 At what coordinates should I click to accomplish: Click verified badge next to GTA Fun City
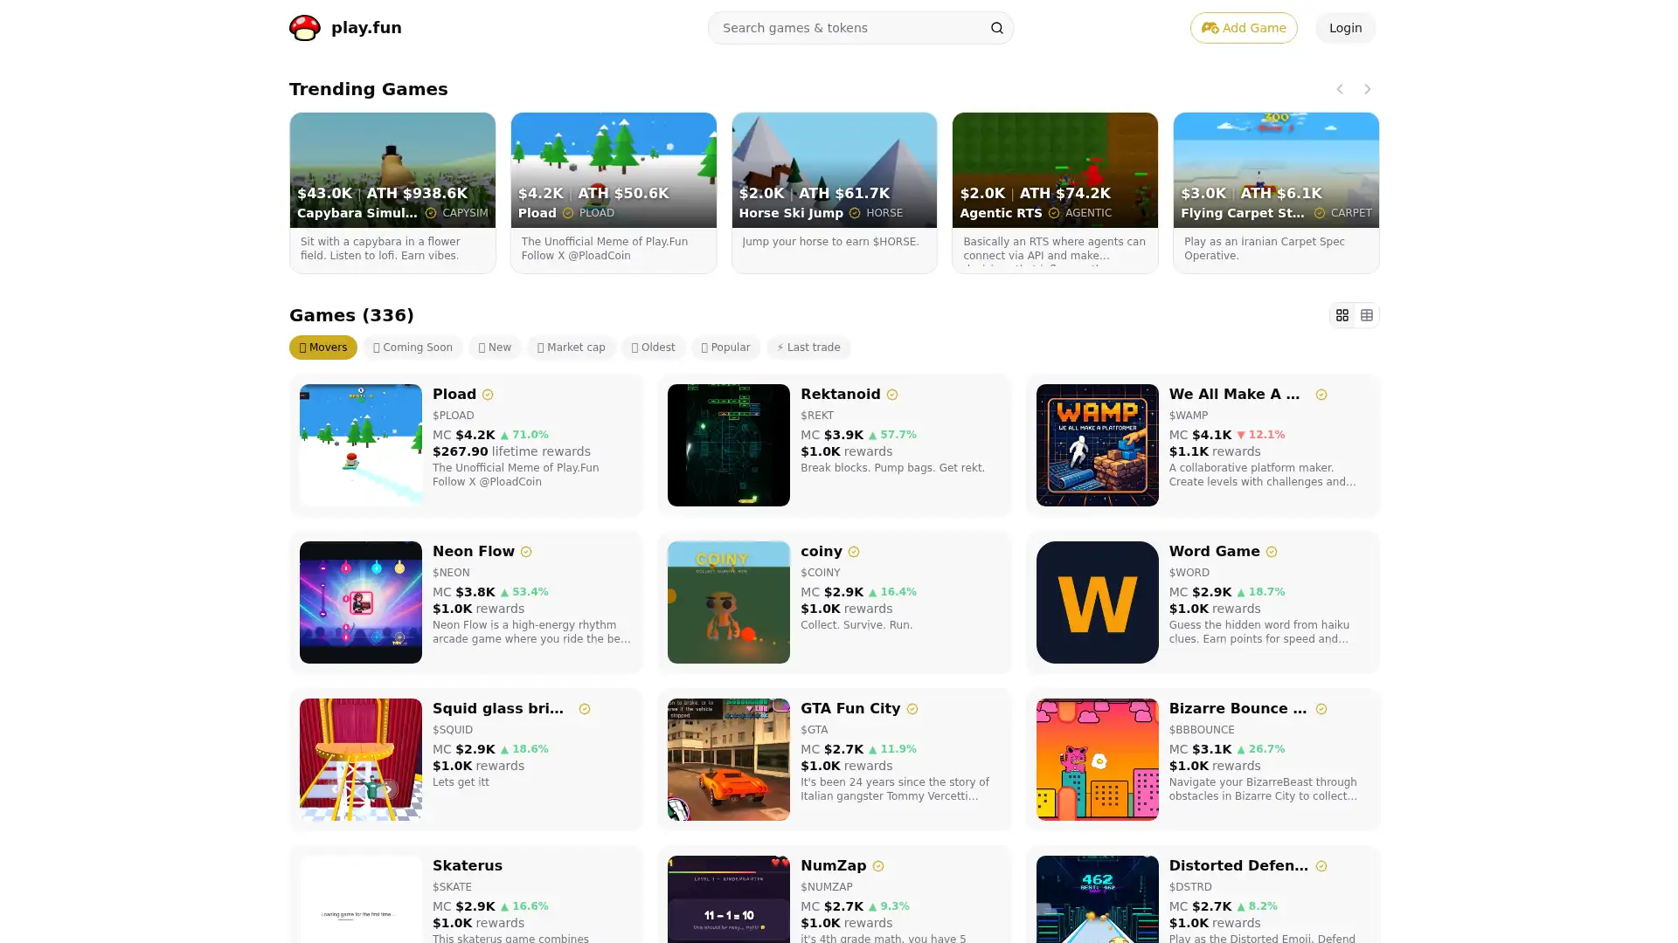coord(912,709)
